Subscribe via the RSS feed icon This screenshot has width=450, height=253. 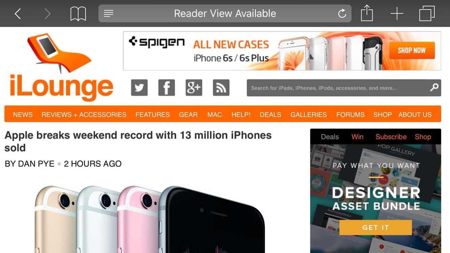(221, 88)
